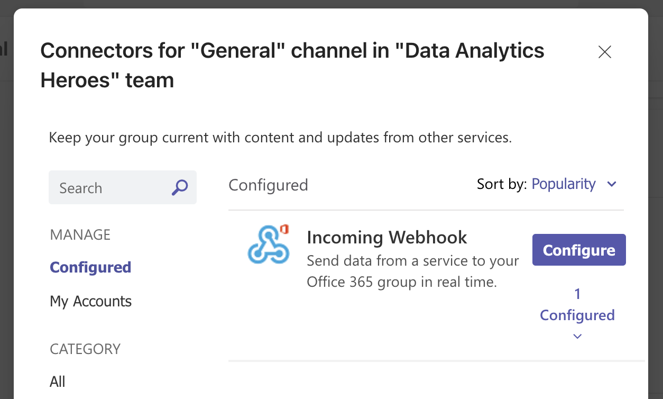The image size is (663, 399).
Task: Click the Configured section heading
Action: (268, 185)
